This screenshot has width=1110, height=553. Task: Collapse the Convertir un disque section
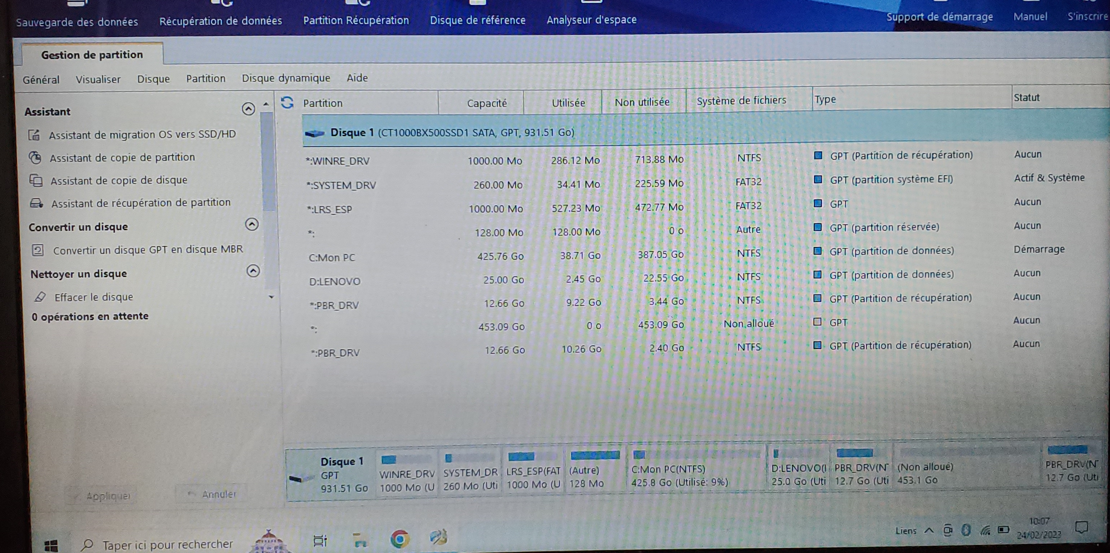pos(252,224)
